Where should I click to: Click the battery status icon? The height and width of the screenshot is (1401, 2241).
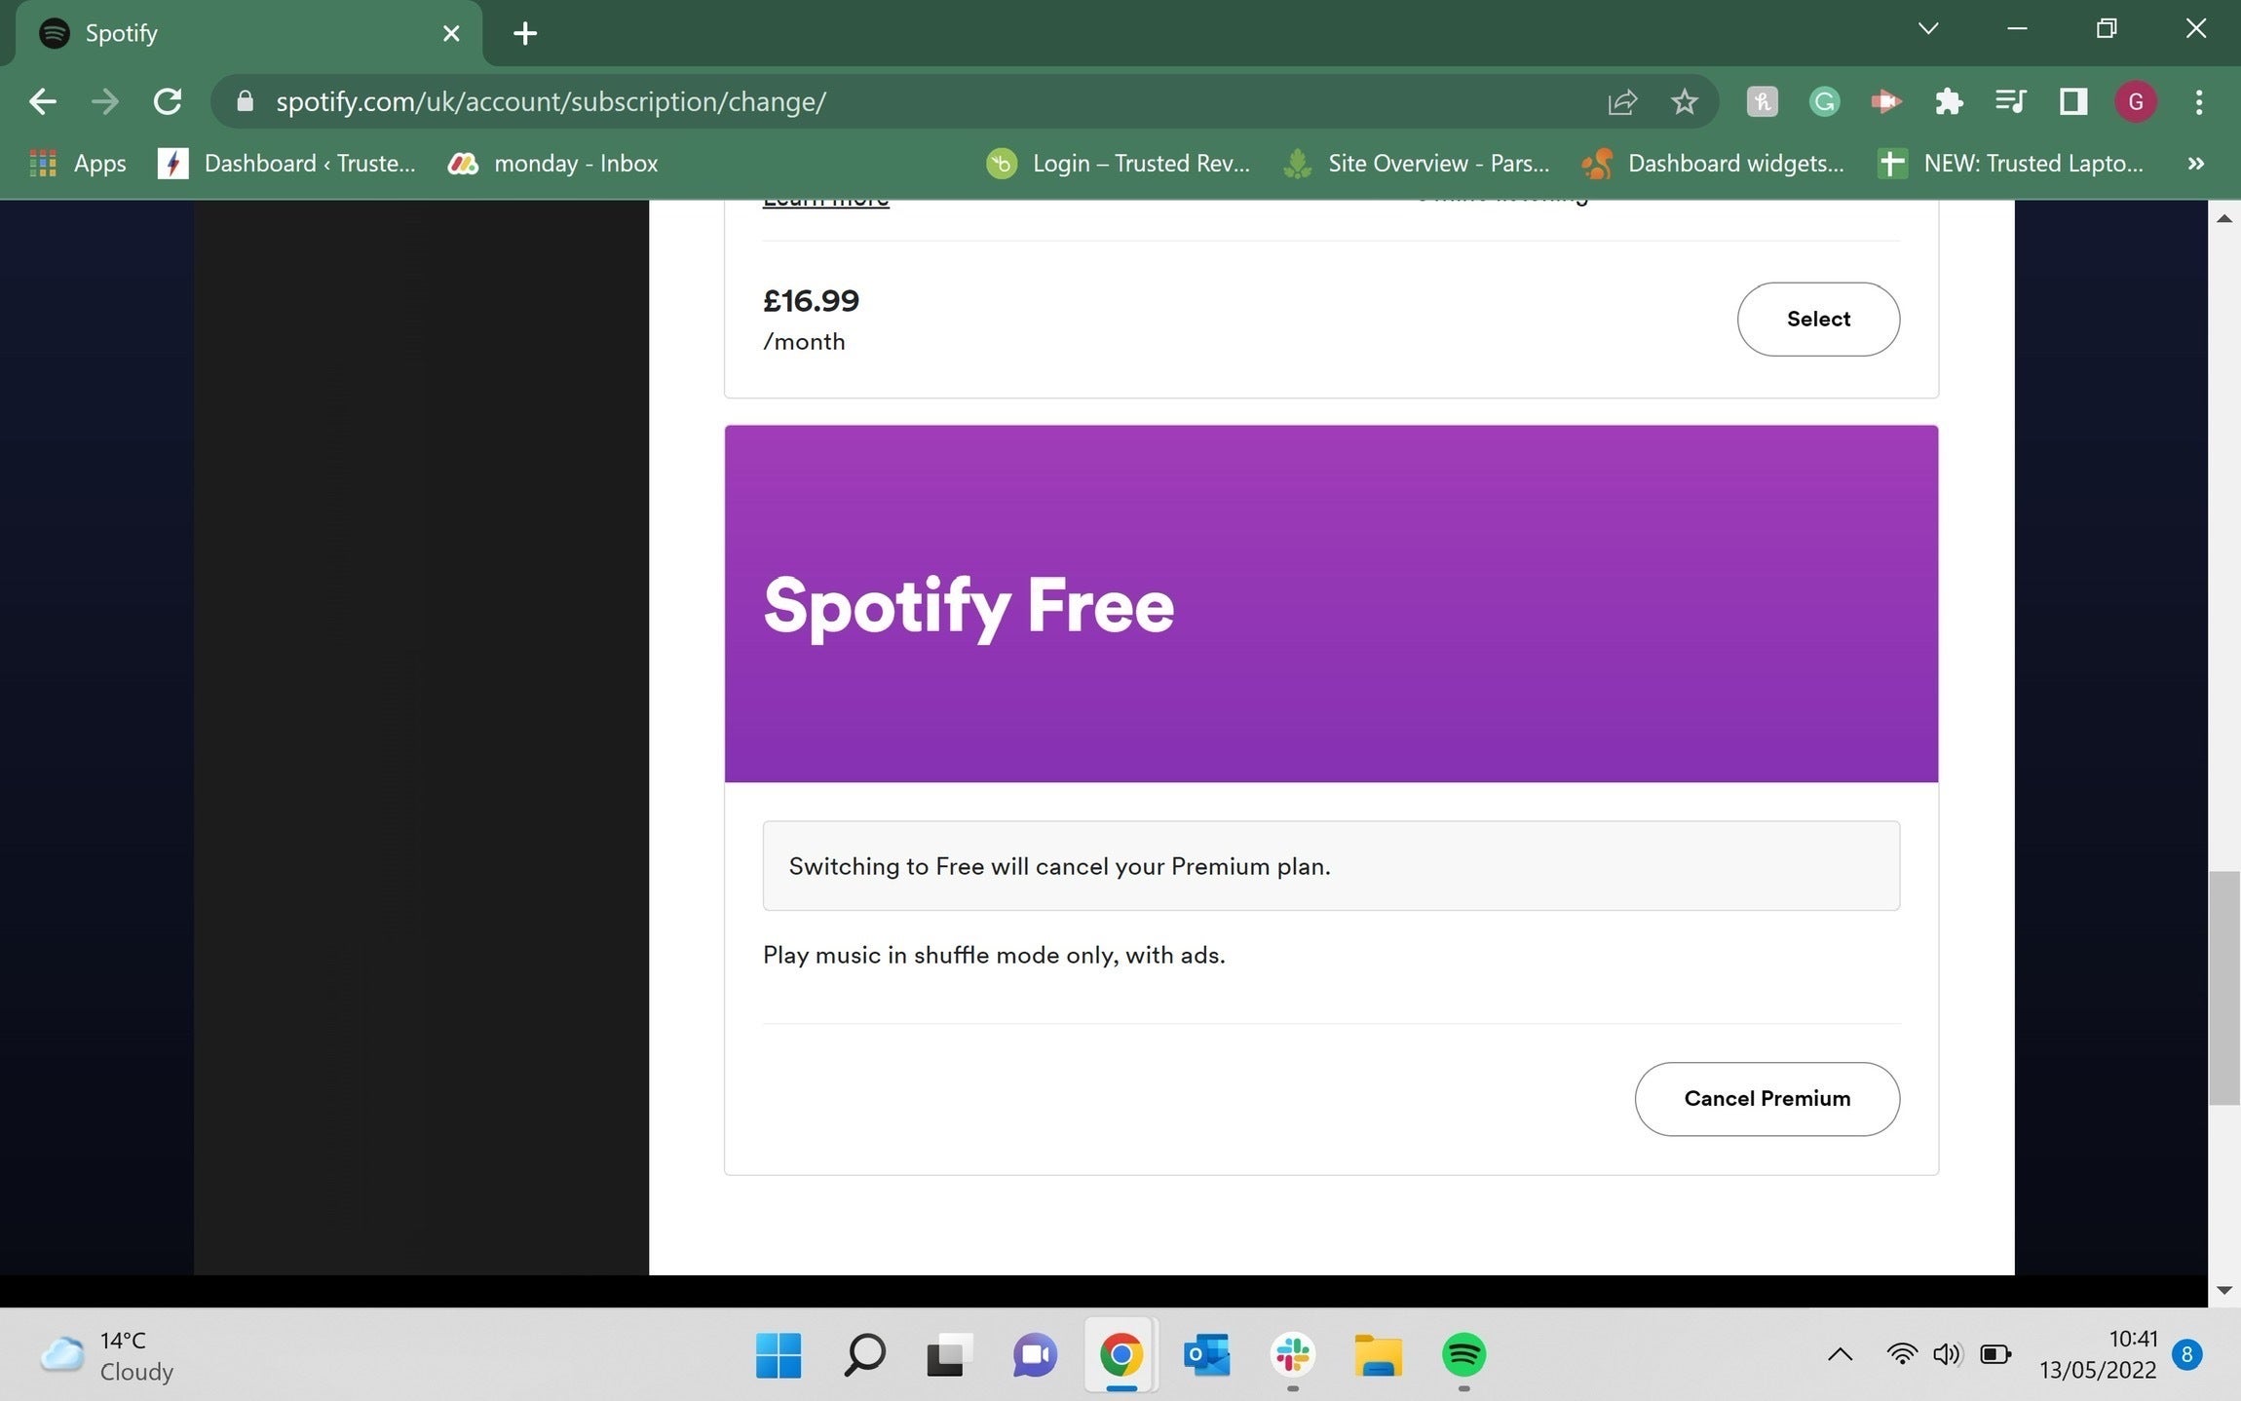pyautogui.click(x=1995, y=1354)
